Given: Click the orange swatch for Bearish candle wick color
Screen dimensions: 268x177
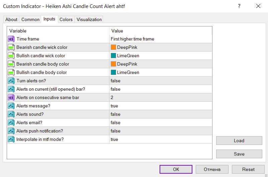Looking at the screenshot, I should pyautogui.click(x=113, y=48).
